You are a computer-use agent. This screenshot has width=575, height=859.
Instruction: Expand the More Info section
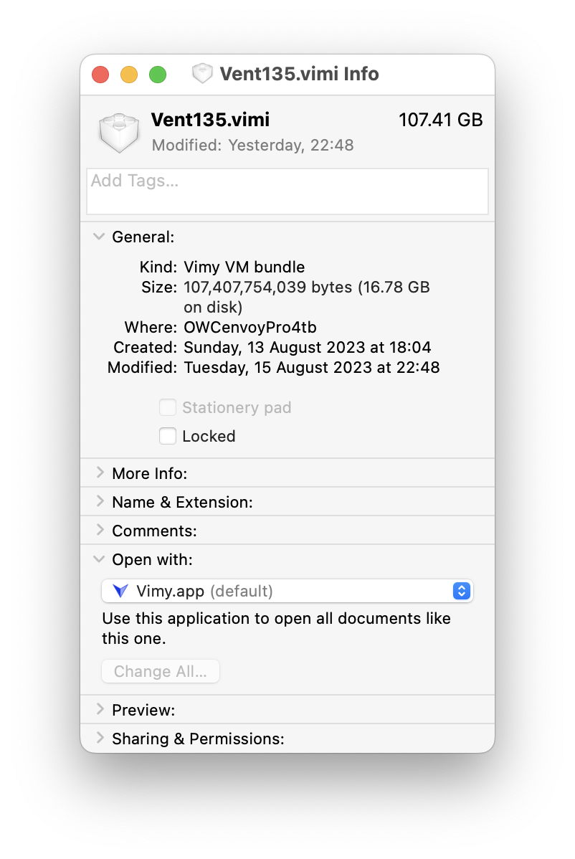click(100, 473)
